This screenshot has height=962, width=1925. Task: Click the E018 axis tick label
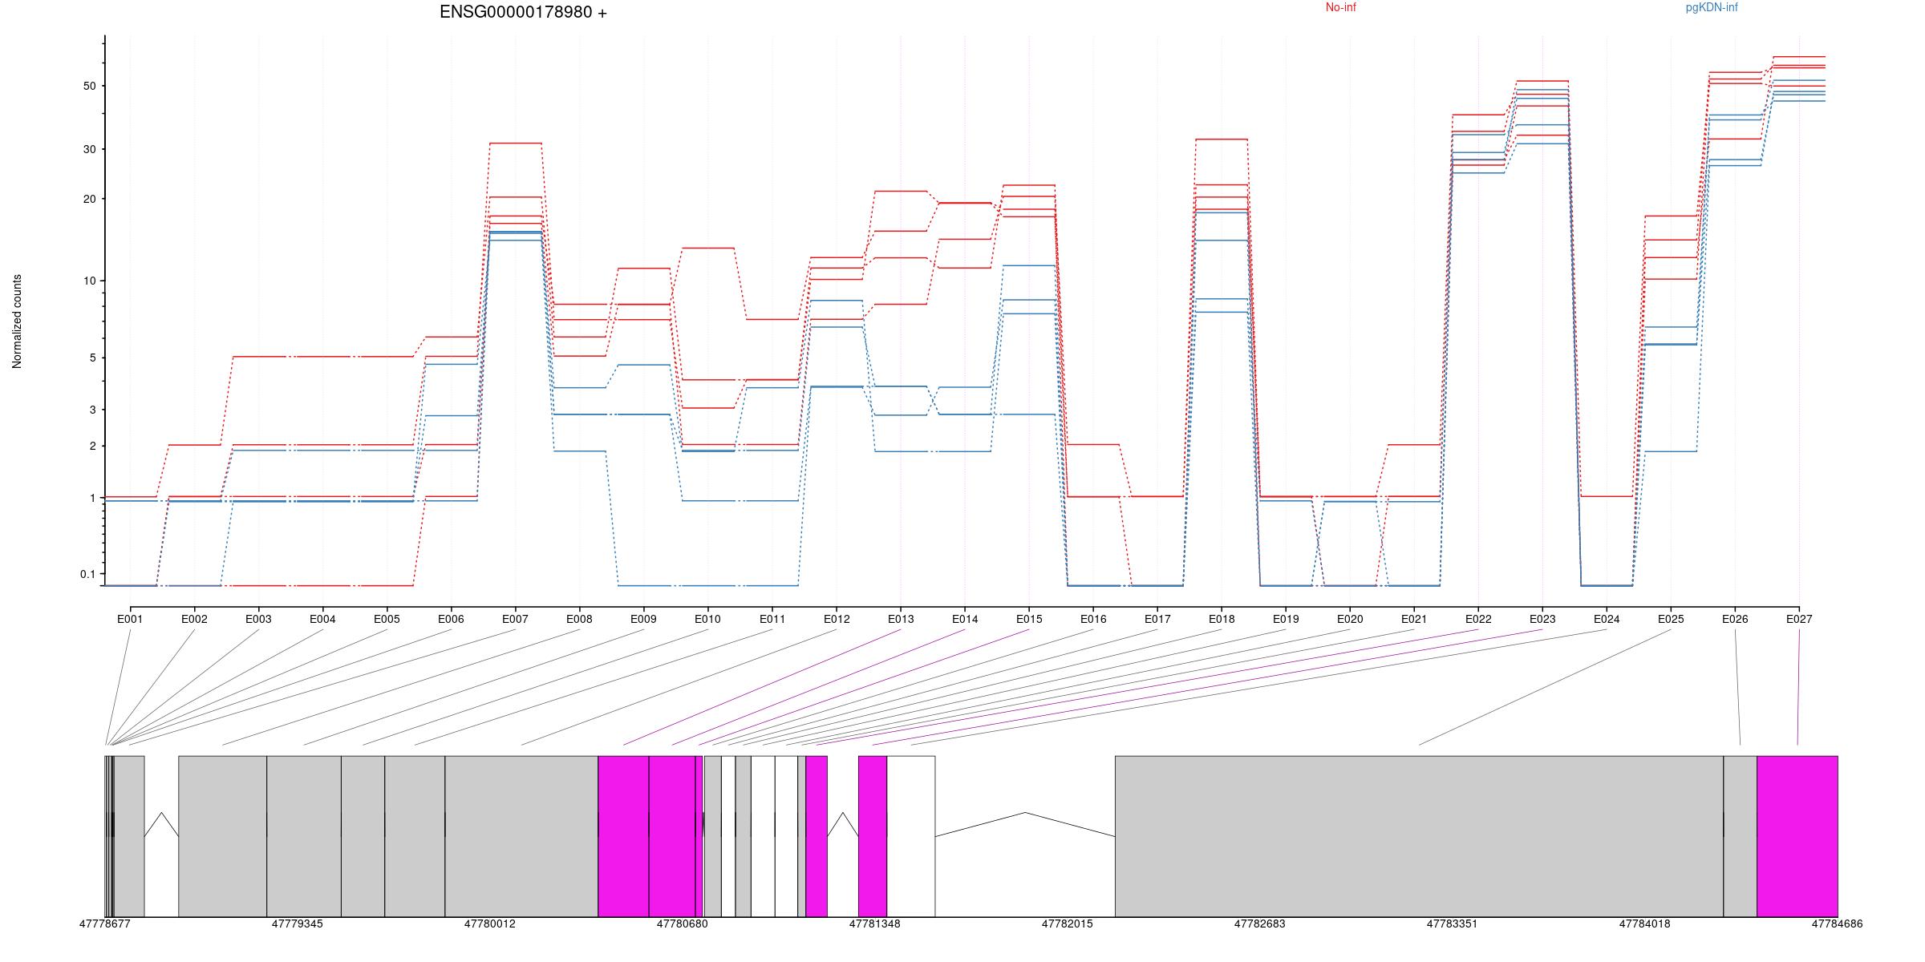coord(1221,619)
